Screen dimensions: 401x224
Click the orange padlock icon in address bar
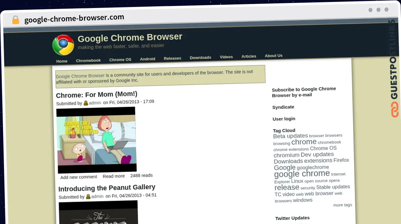click(16, 20)
